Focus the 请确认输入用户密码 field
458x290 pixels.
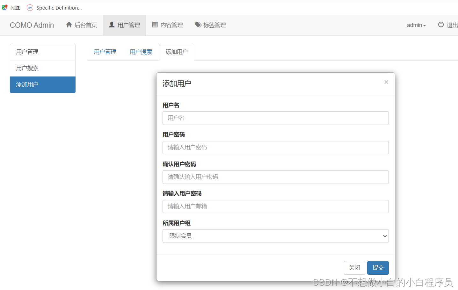276,177
